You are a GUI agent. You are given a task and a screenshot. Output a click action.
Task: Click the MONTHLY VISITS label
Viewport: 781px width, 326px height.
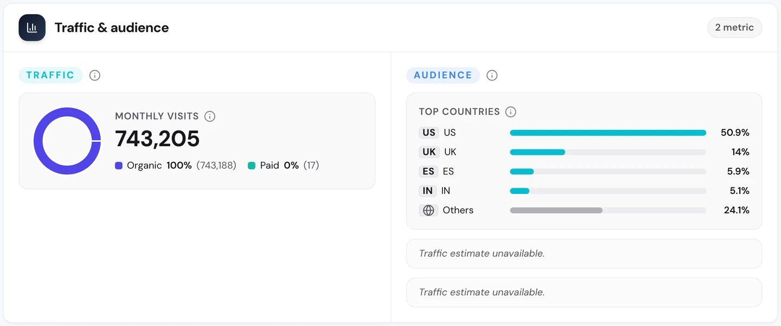click(x=157, y=116)
